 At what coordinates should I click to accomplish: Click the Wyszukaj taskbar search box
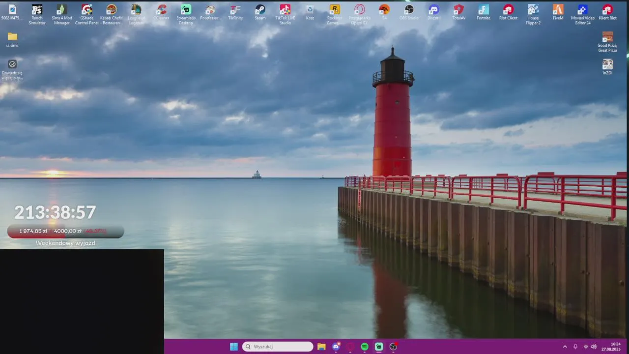coord(278,347)
